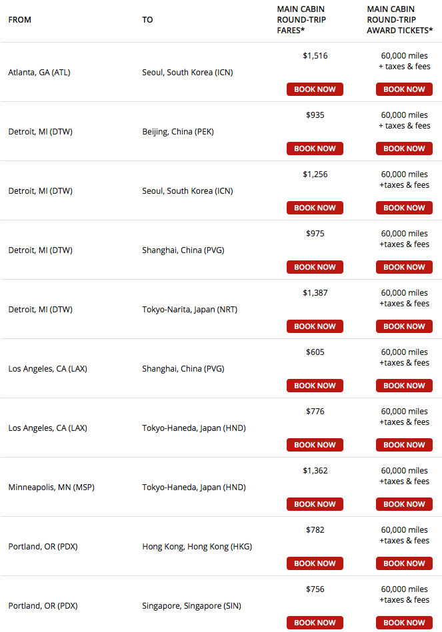
Task: Book Detroit to Shanghai award ticket
Action: click(x=404, y=267)
